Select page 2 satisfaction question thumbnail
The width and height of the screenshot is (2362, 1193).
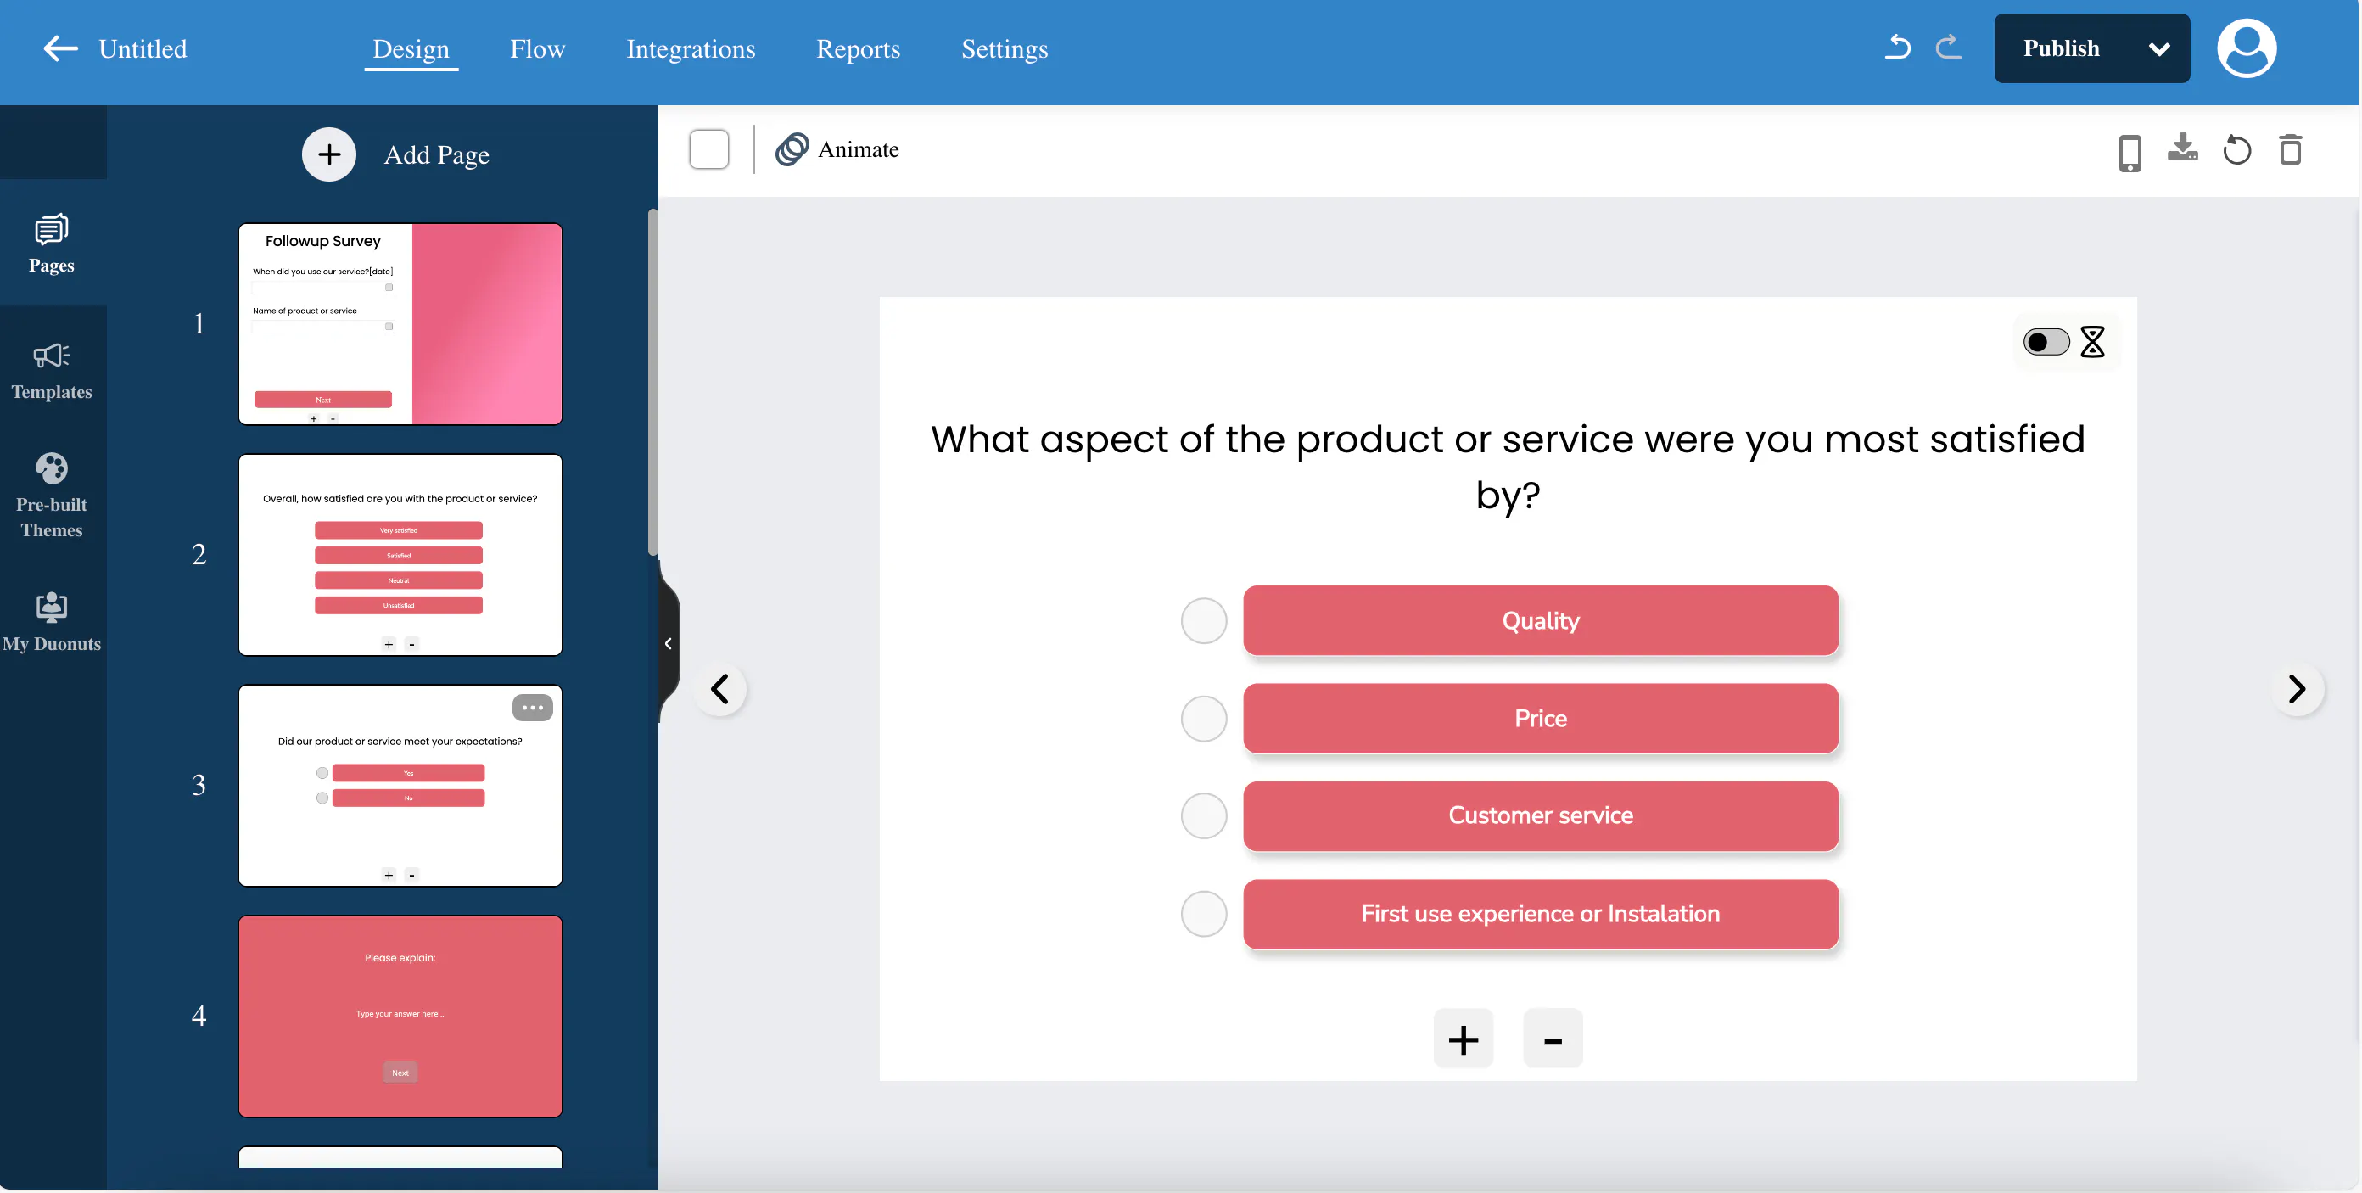pos(400,555)
